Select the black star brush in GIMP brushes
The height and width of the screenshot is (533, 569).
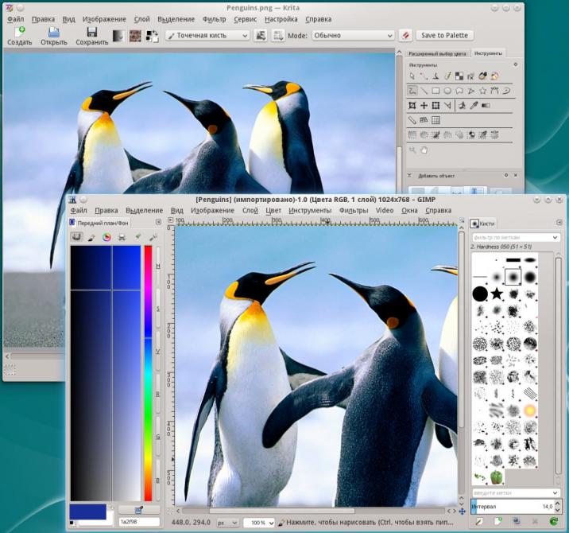[497, 294]
